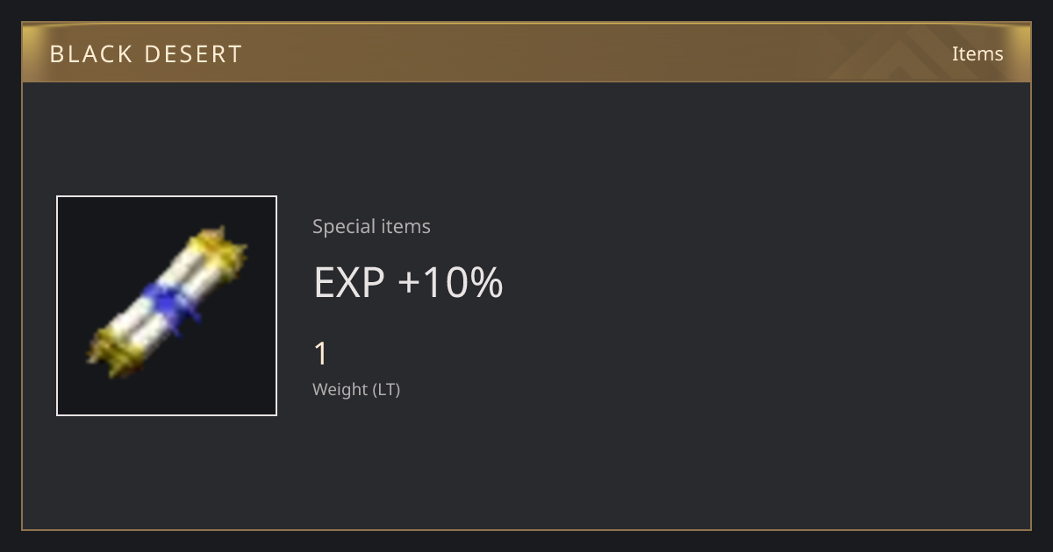Select the weight value 1
Image resolution: width=1053 pixels, height=552 pixels.
[x=320, y=354]
